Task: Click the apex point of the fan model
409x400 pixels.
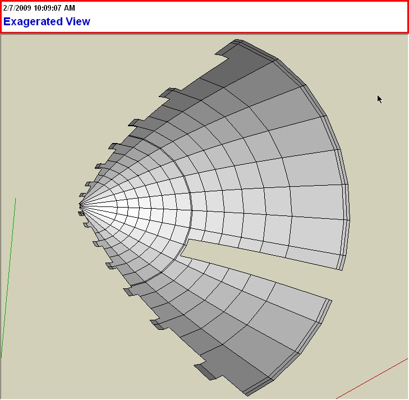Action: pyautogui.click(x=81, y=206)
